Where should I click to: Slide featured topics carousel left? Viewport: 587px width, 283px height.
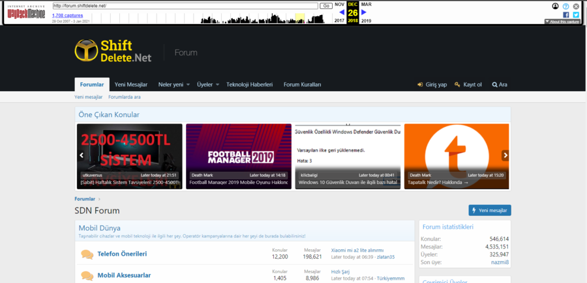click(x=82, y=155)
